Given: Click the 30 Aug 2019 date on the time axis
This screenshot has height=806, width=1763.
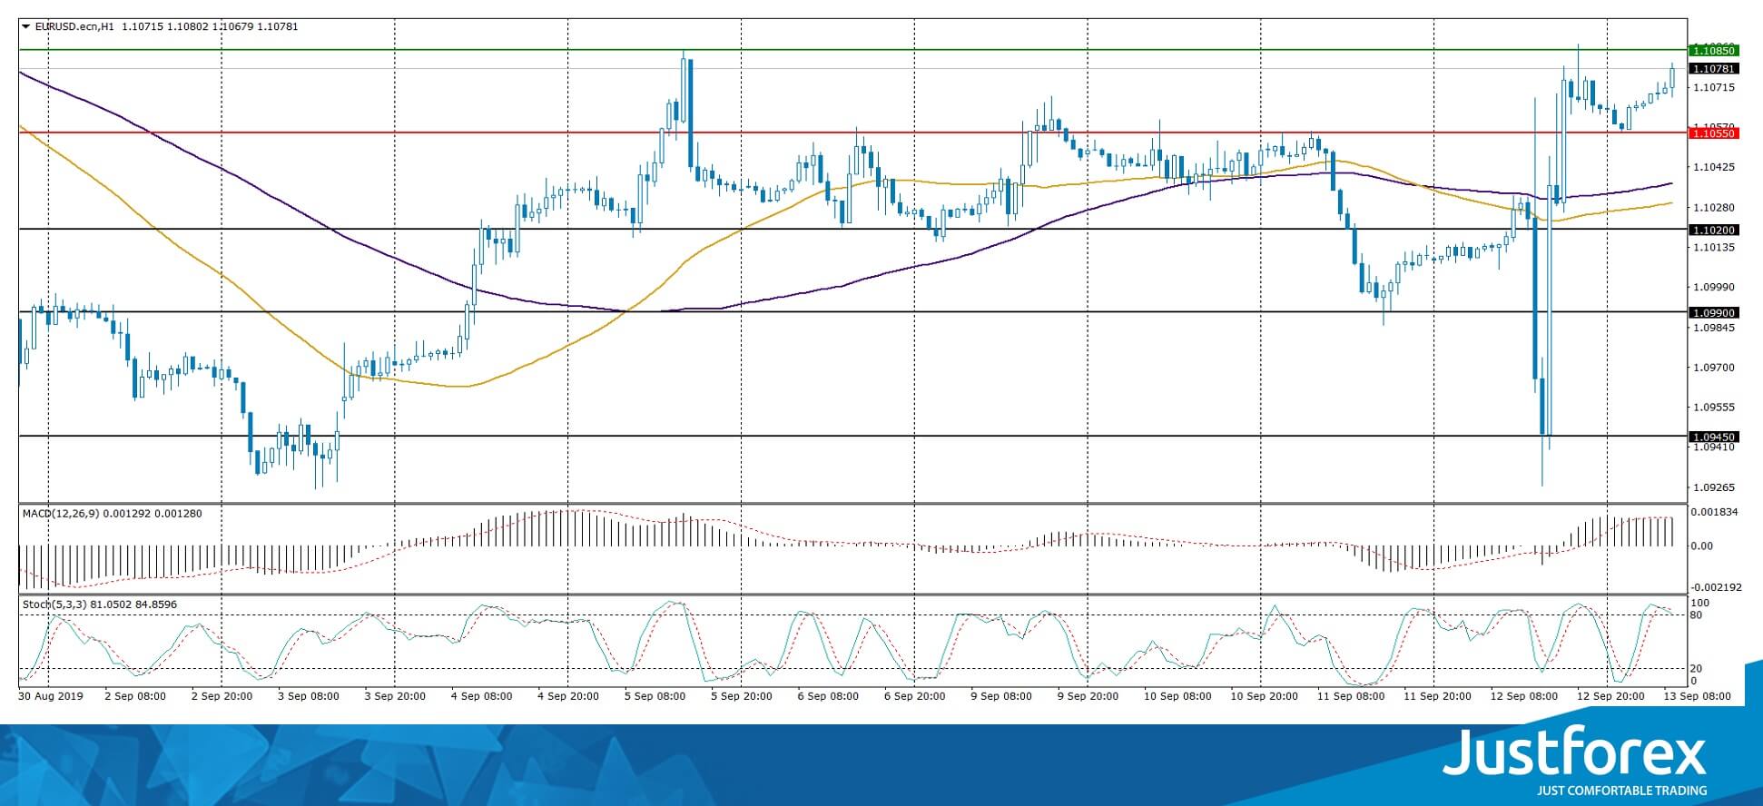Looking at the screenshot, I should [50, 697].
